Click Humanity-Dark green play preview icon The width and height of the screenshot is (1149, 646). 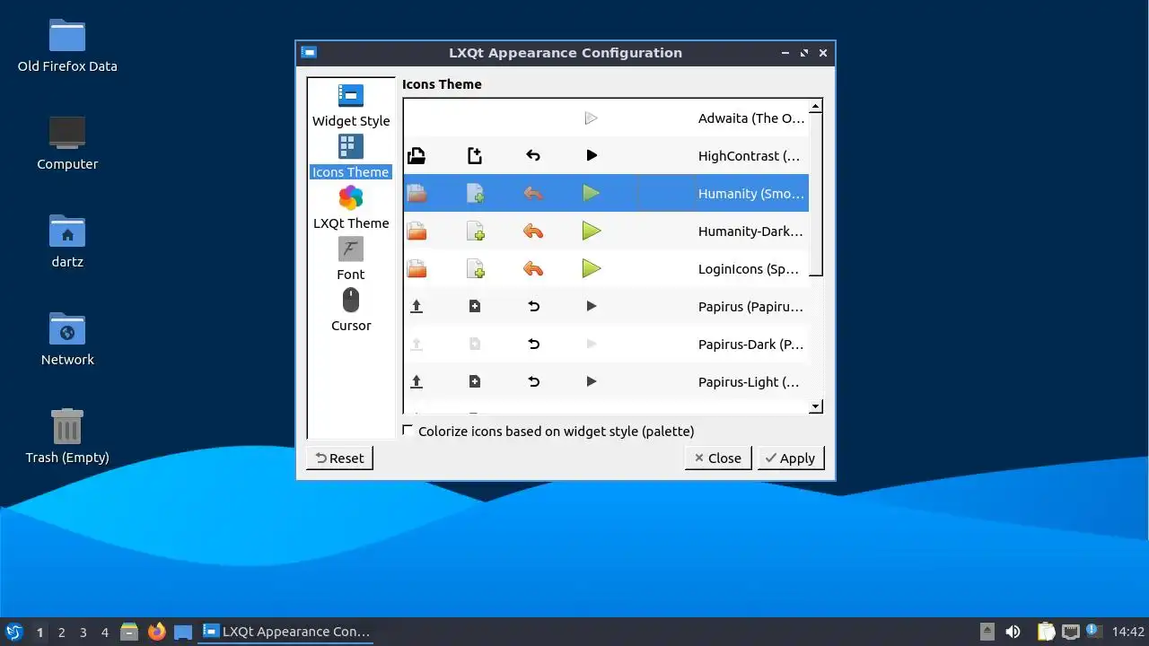click(x=591, y=231)
